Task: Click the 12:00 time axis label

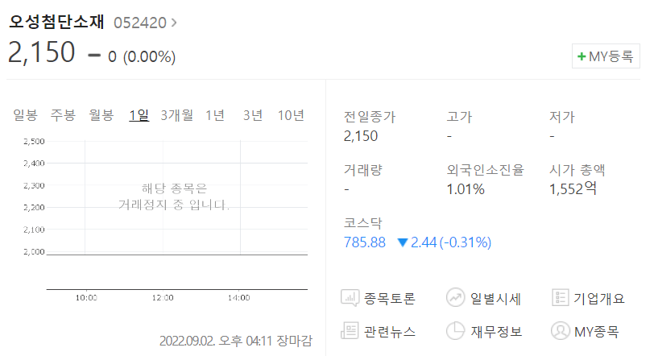Action: [x=163, y=298]
